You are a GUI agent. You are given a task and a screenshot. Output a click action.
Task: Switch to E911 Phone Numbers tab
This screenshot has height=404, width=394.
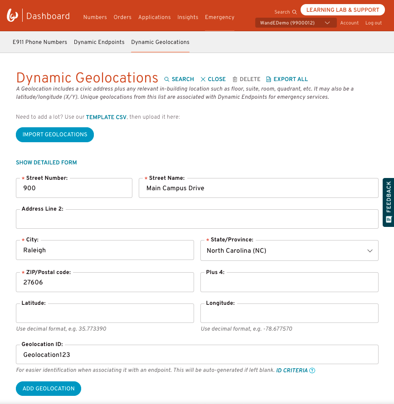tap(40, 42)
